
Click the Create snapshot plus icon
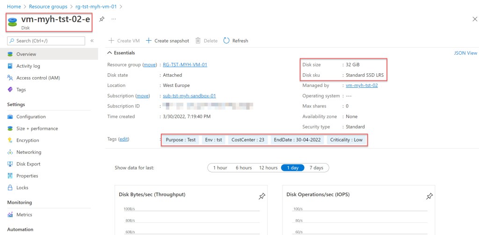tap(149, 41)
